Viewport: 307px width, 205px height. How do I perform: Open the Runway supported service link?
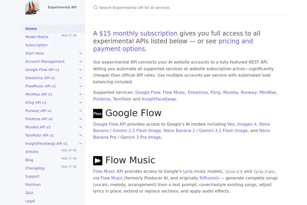point(249,92)
